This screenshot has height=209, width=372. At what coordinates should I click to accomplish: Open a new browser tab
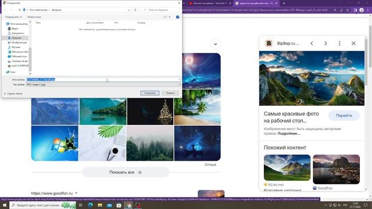tap(284, 3)
